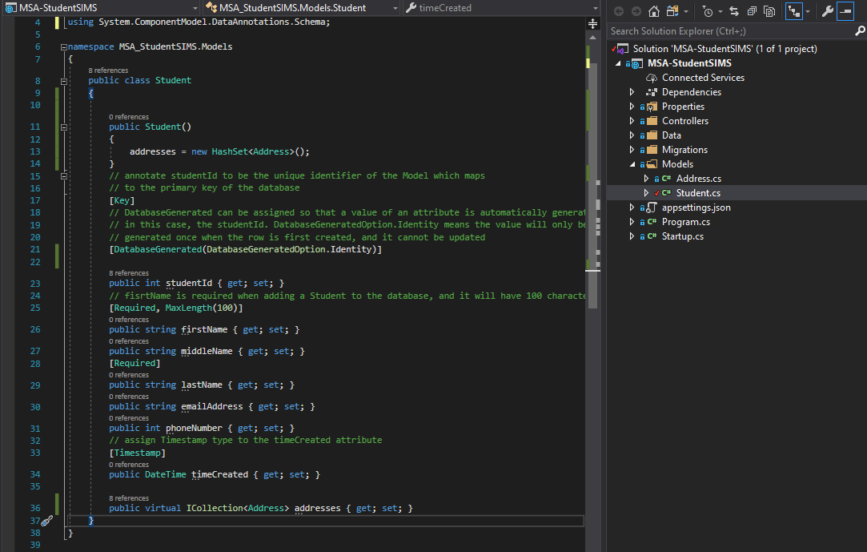This screenshot has width=867, height=552.
Task: Open Pending Changes Filter dropdown arrow
Action: click(720, 11)
